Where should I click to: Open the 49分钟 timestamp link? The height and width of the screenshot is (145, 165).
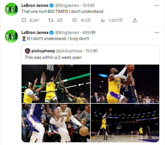pyautogui.click(x=90, y=33)
